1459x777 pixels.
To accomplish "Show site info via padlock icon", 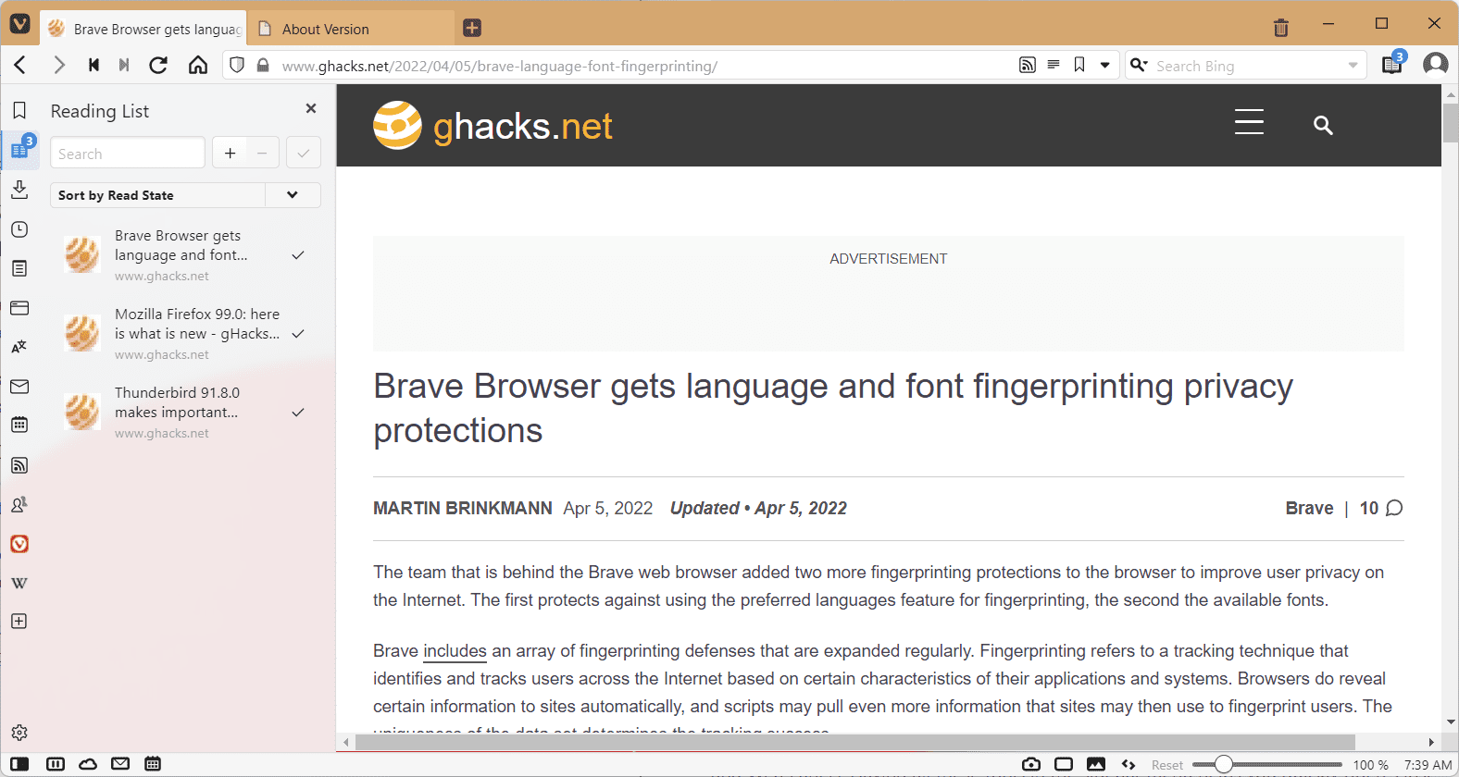I will click(263, 65).
